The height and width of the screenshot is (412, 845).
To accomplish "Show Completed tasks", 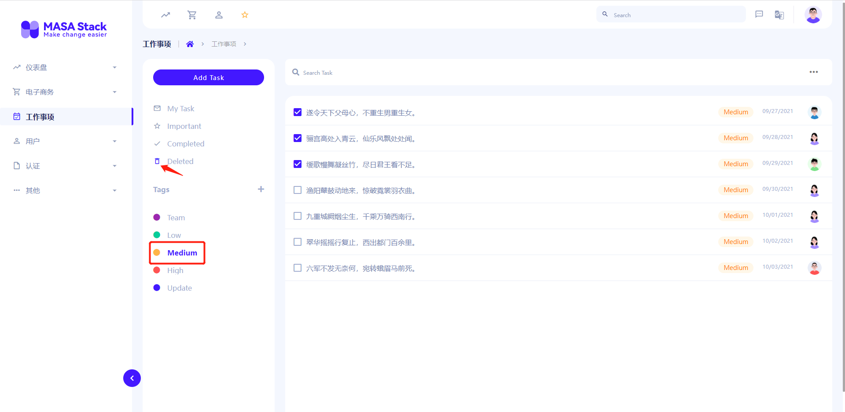I will pyautogui.click(x=185, y=144).
